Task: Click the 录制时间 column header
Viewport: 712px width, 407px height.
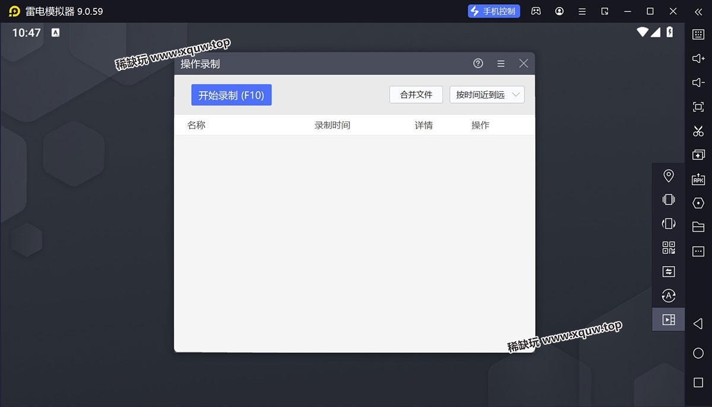Action: [x=332, y=125]
